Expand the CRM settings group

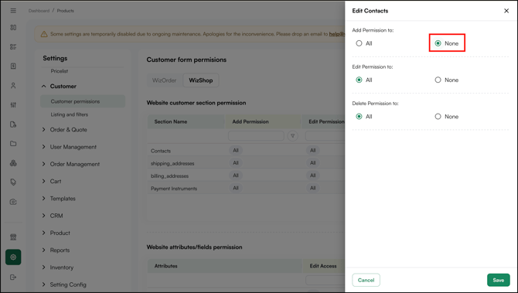coord(43,216)
